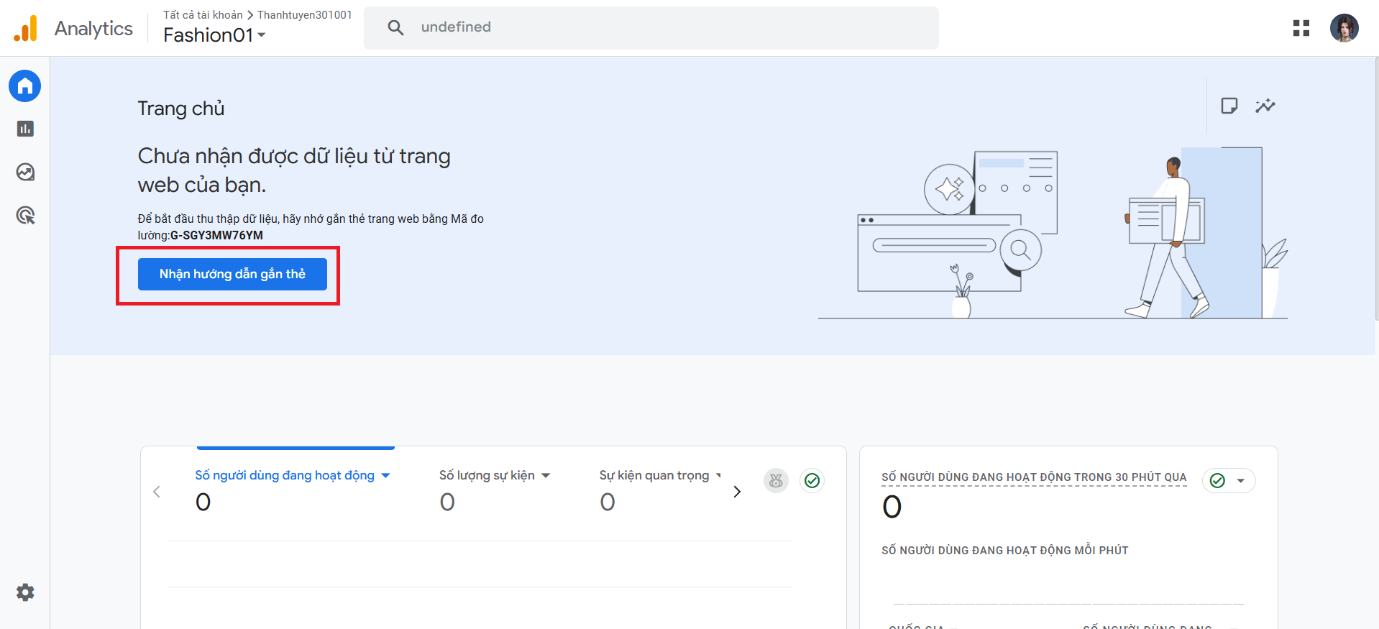
Task: Open Admin settings gear icon
Action: point(25,592)
